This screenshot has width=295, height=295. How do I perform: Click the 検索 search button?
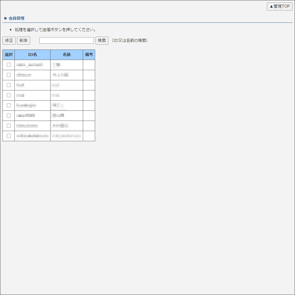tap(102, 40)
